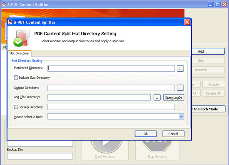Click Disable in the main window

[x=214, y=85]
